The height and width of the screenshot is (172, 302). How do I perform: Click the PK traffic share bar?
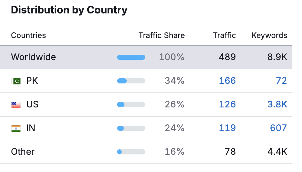131,81
